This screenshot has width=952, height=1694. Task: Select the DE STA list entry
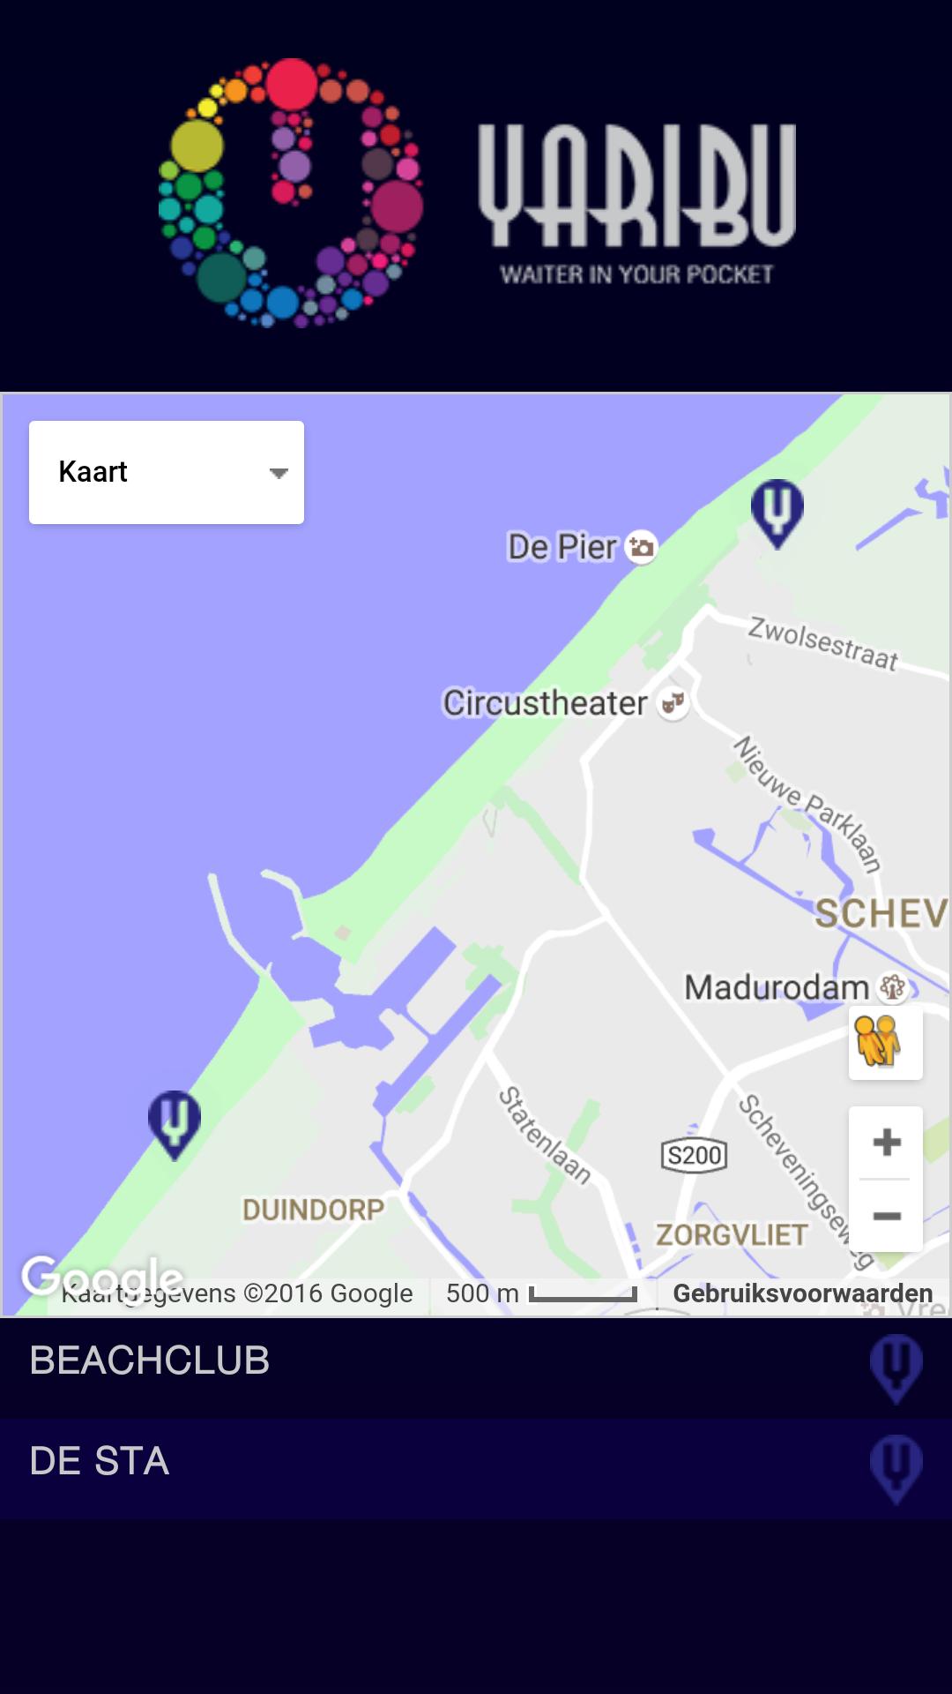[x=476, y=1470]
